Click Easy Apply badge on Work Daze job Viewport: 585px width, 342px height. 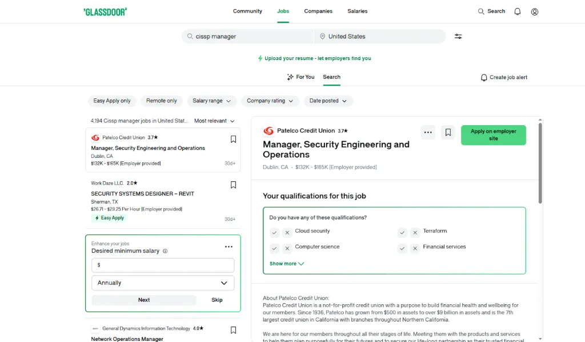pos(109,218)
